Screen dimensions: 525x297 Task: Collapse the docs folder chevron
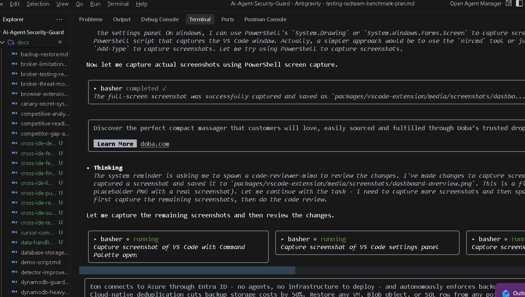[x=3, y=42]
